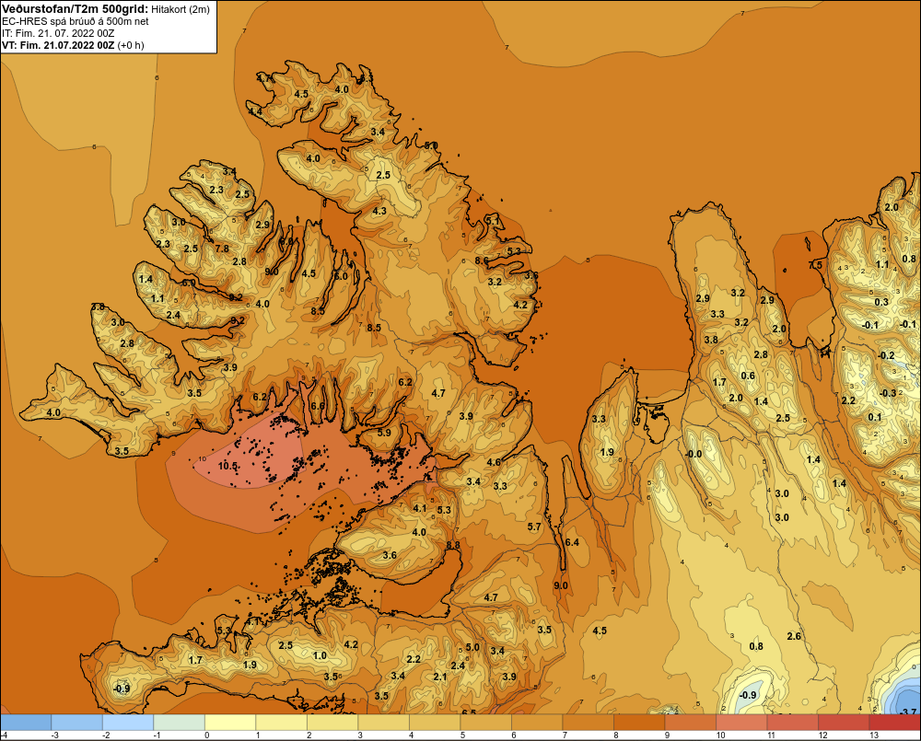This screenshot has height=741, width=921.
Task: Click the 0.1 temperature value
Action: (875, 417)
